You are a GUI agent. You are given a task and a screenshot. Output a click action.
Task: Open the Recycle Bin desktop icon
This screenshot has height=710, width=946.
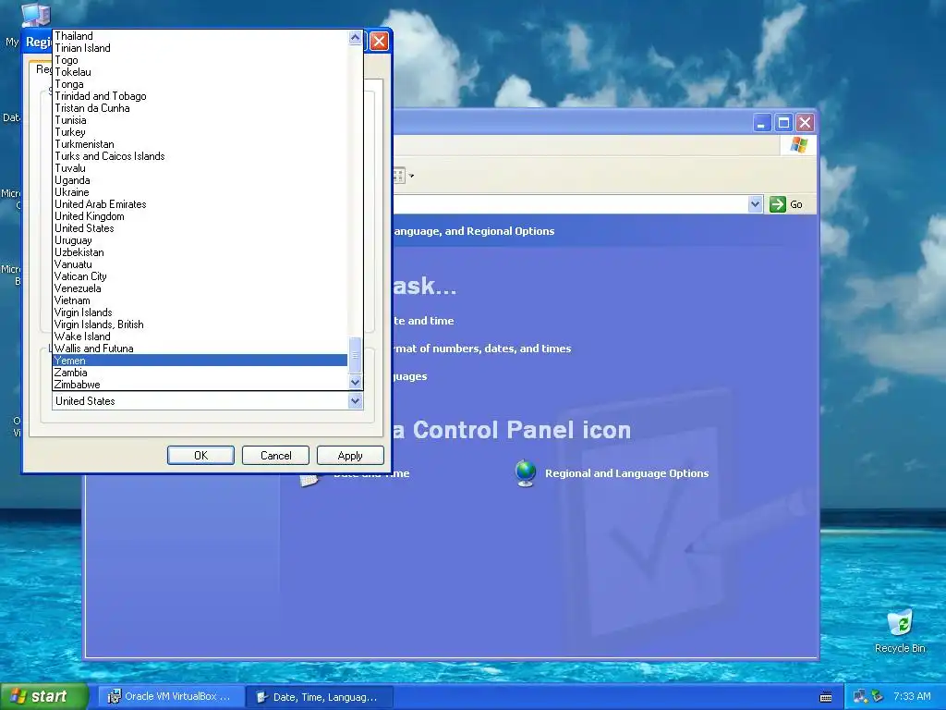[x=900, y=630]
